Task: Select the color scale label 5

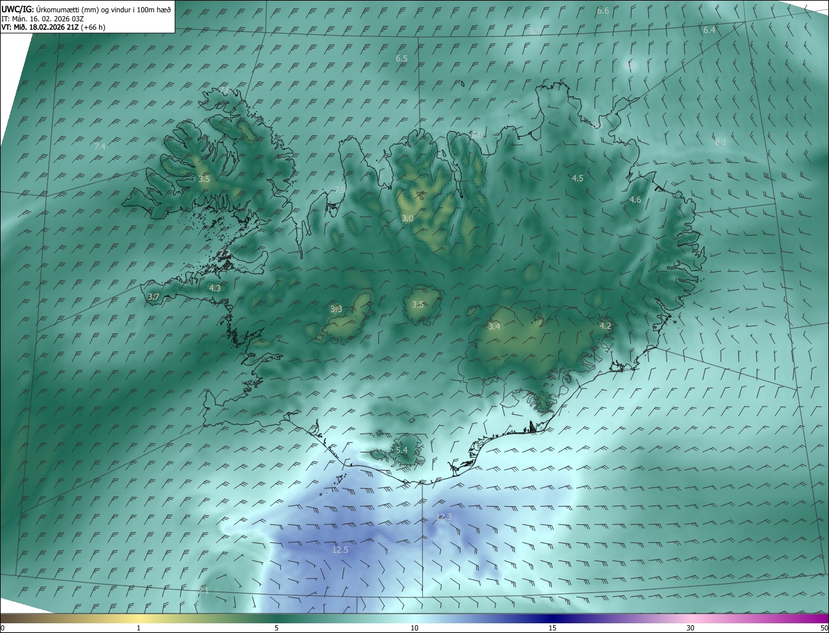Action: click(277, 628)
